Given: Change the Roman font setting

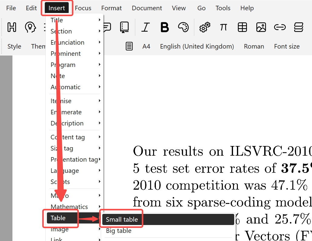Looking at the screenshot, I should coord(254,46).
